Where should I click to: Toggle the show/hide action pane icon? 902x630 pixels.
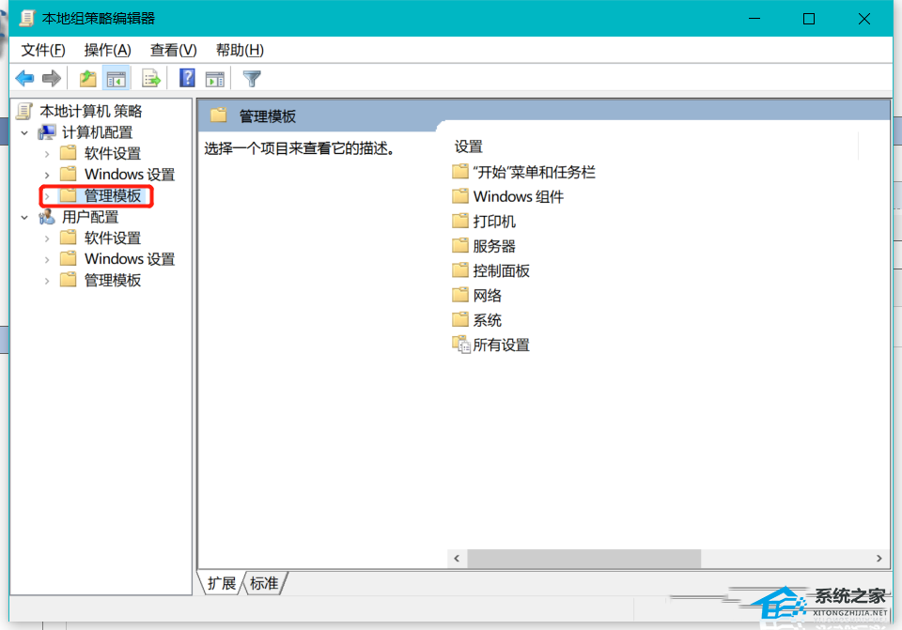214,78
